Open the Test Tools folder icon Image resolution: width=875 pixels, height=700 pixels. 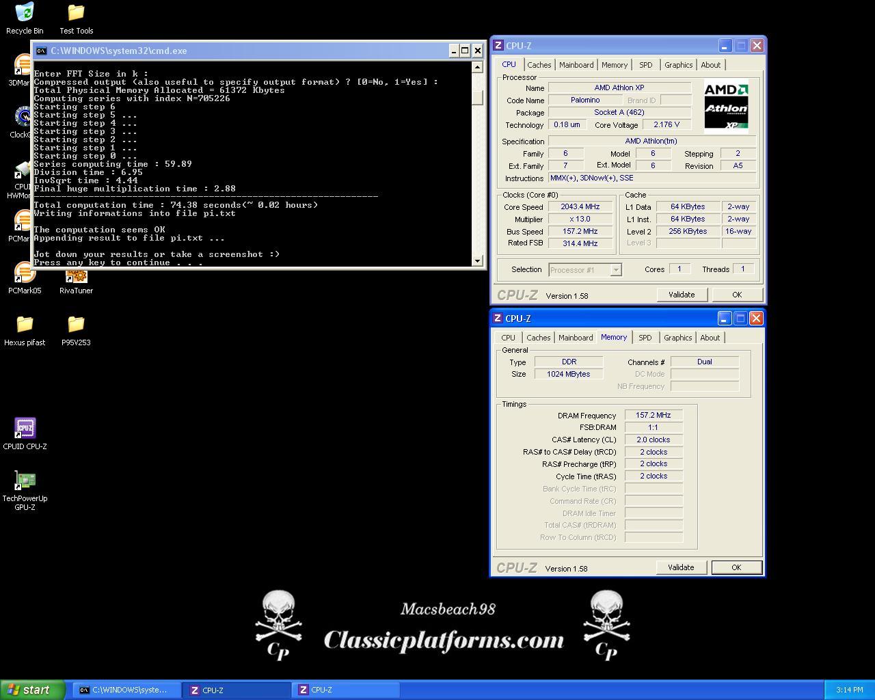[x=76, y=18]
